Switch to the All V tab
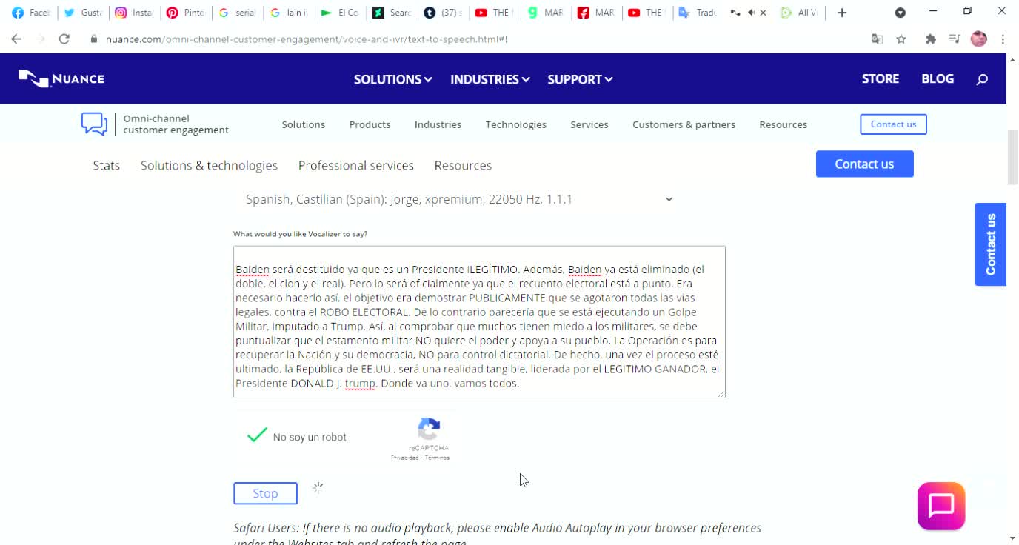This screenshot has height=545, width=1019. 799,13
